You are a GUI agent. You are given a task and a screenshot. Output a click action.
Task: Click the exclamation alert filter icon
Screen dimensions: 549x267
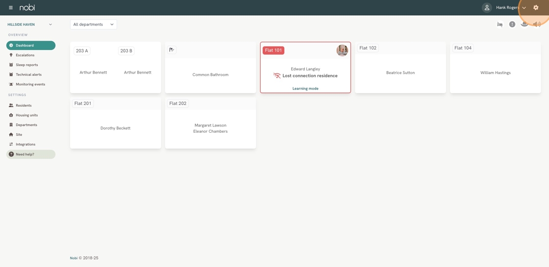[512, 24]
